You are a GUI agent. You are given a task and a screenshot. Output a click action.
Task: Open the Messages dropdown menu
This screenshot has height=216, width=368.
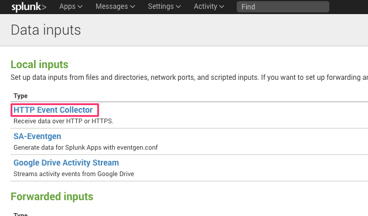(x=115, y=6)
